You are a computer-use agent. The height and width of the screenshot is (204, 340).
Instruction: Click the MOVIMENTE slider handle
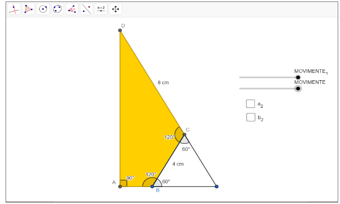click(x=298, y=88)
